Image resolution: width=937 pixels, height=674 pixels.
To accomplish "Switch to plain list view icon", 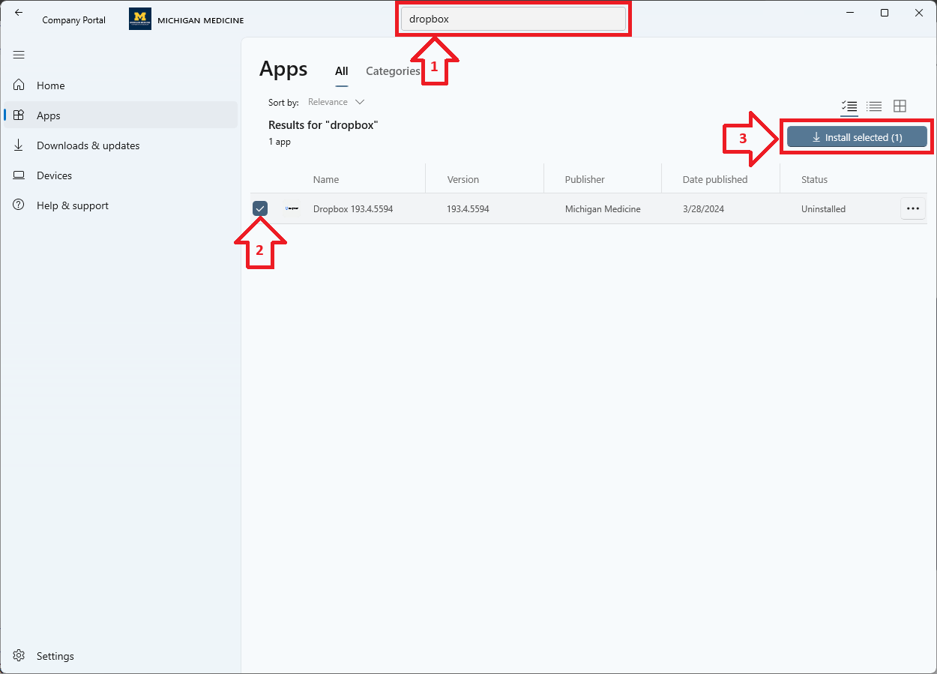I will (x=874, y=106).
